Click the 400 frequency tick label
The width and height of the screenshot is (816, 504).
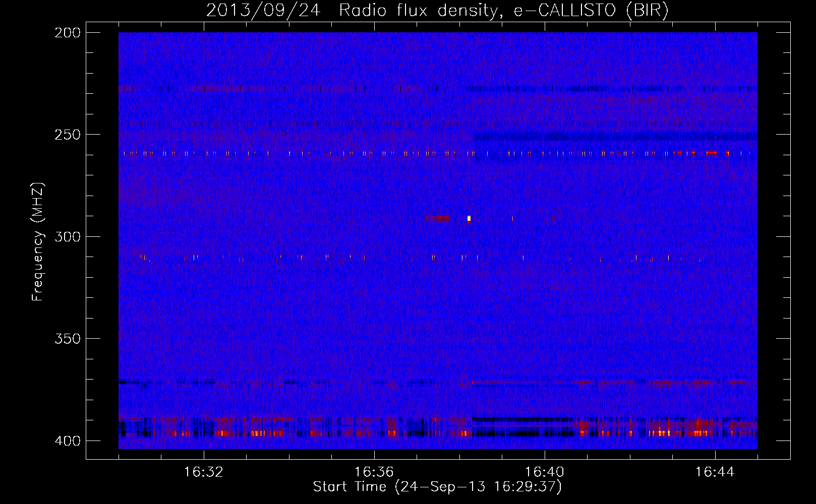coord(68,441)
